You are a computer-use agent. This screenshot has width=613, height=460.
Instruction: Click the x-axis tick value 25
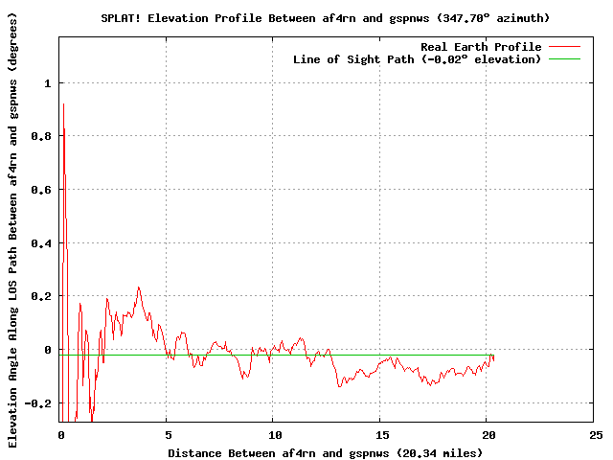pyautogui.click(x=596, y=435)
